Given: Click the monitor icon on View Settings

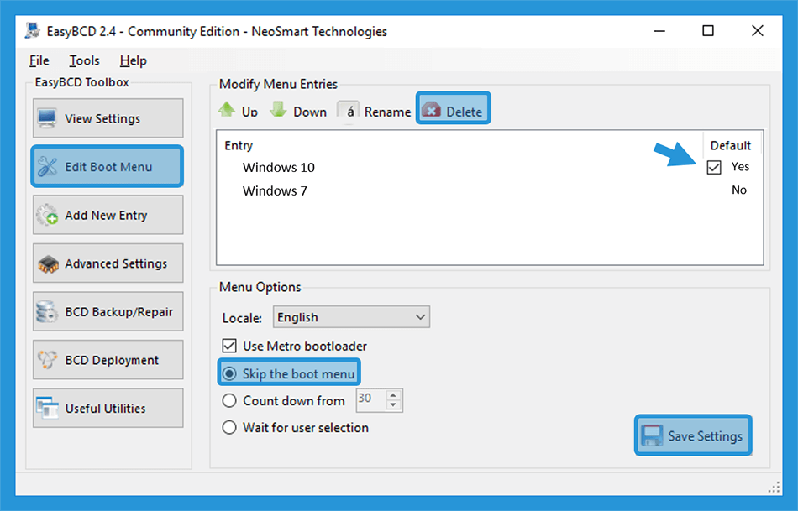Looking at the screenshot, I should point(47,118).
